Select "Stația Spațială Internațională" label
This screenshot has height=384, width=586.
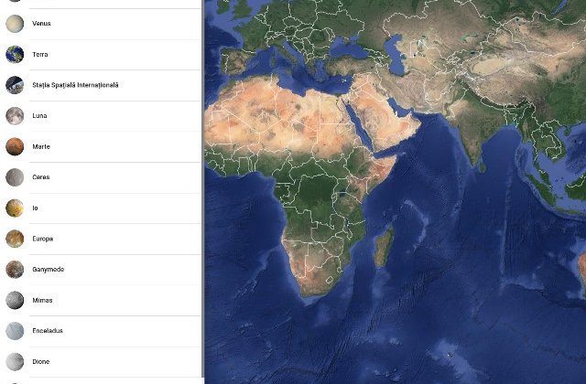point(75,85)
